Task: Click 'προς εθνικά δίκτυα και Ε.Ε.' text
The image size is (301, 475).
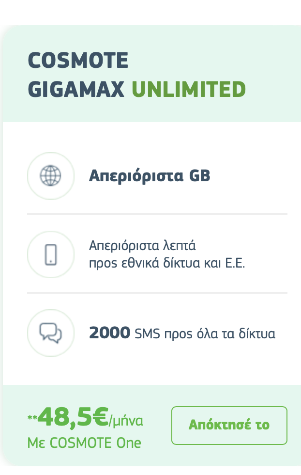Action: click(x=167, y=265)
